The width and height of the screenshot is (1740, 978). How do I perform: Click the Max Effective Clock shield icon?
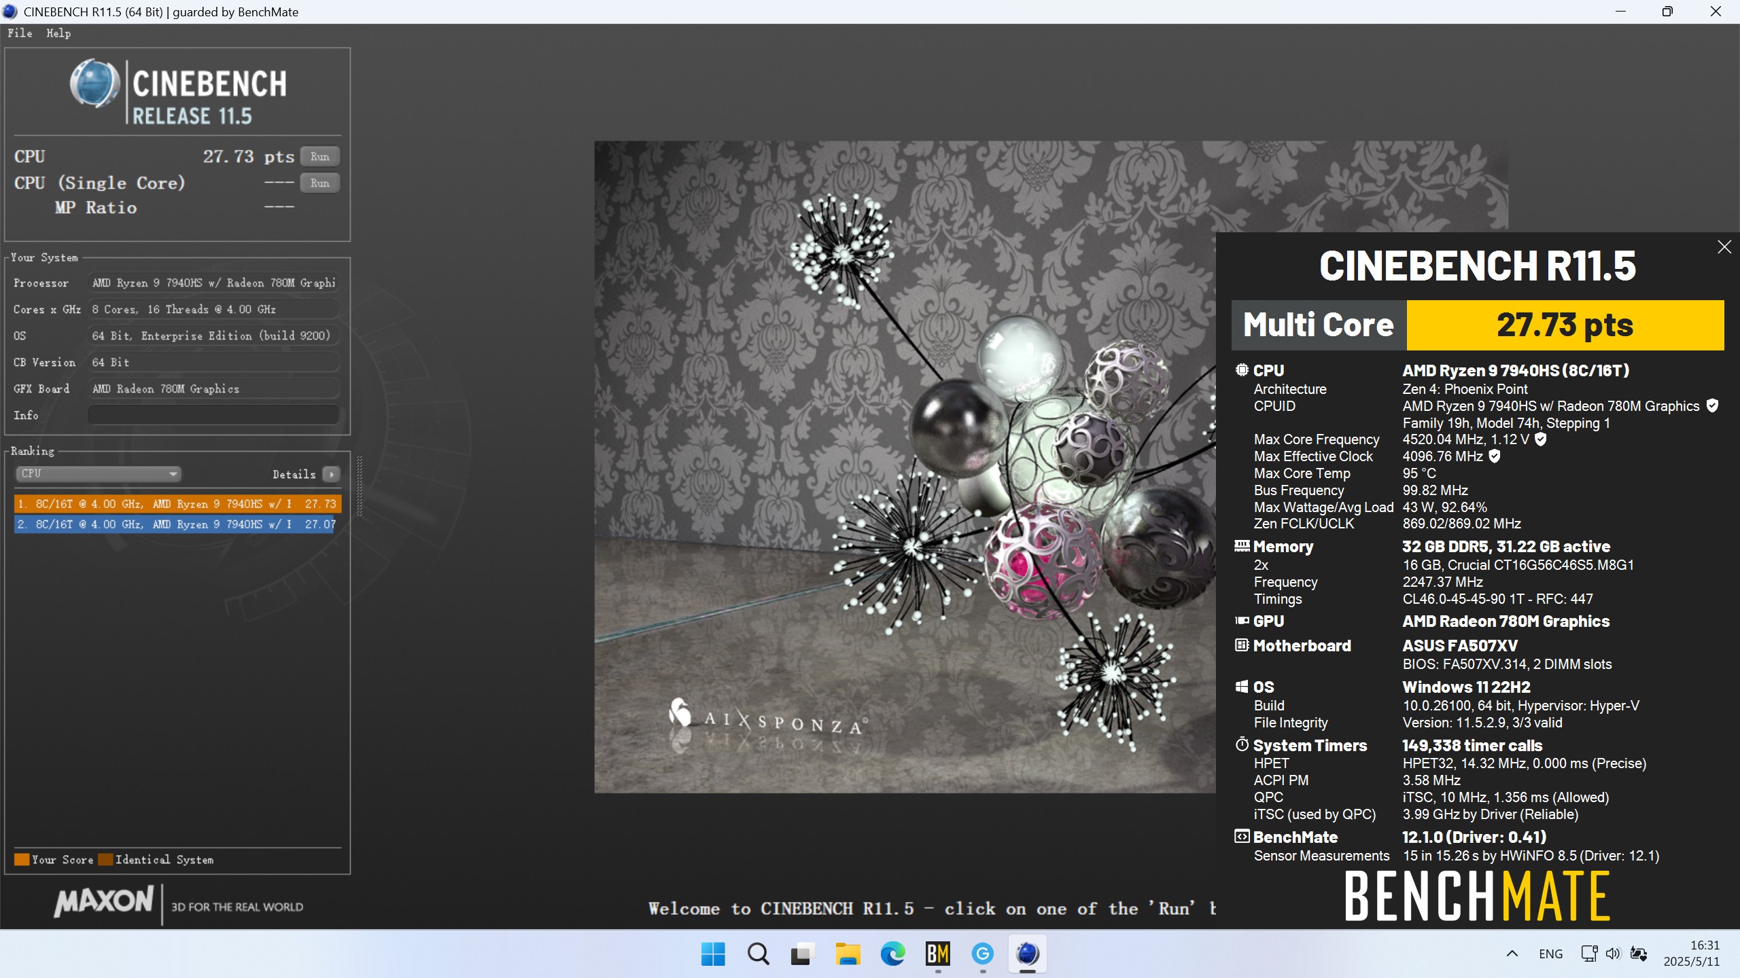pyautogui.click(x=1495, y=456)
